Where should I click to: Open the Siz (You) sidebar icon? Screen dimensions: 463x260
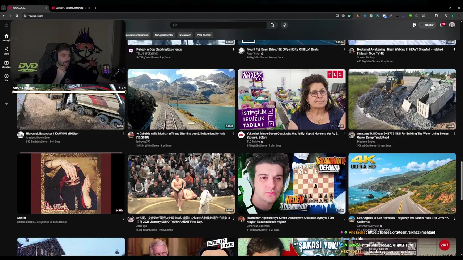pos(6,78)
